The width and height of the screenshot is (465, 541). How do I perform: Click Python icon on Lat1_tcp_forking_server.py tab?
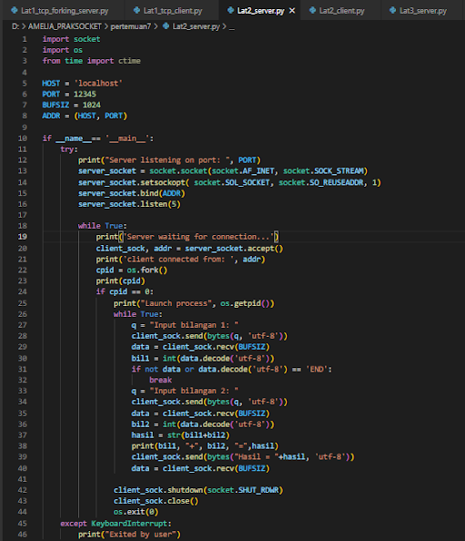15,10
